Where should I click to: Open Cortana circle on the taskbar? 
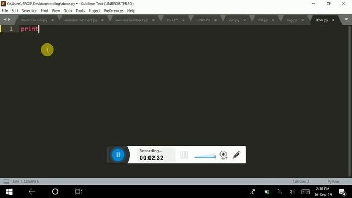pos(55,191)
